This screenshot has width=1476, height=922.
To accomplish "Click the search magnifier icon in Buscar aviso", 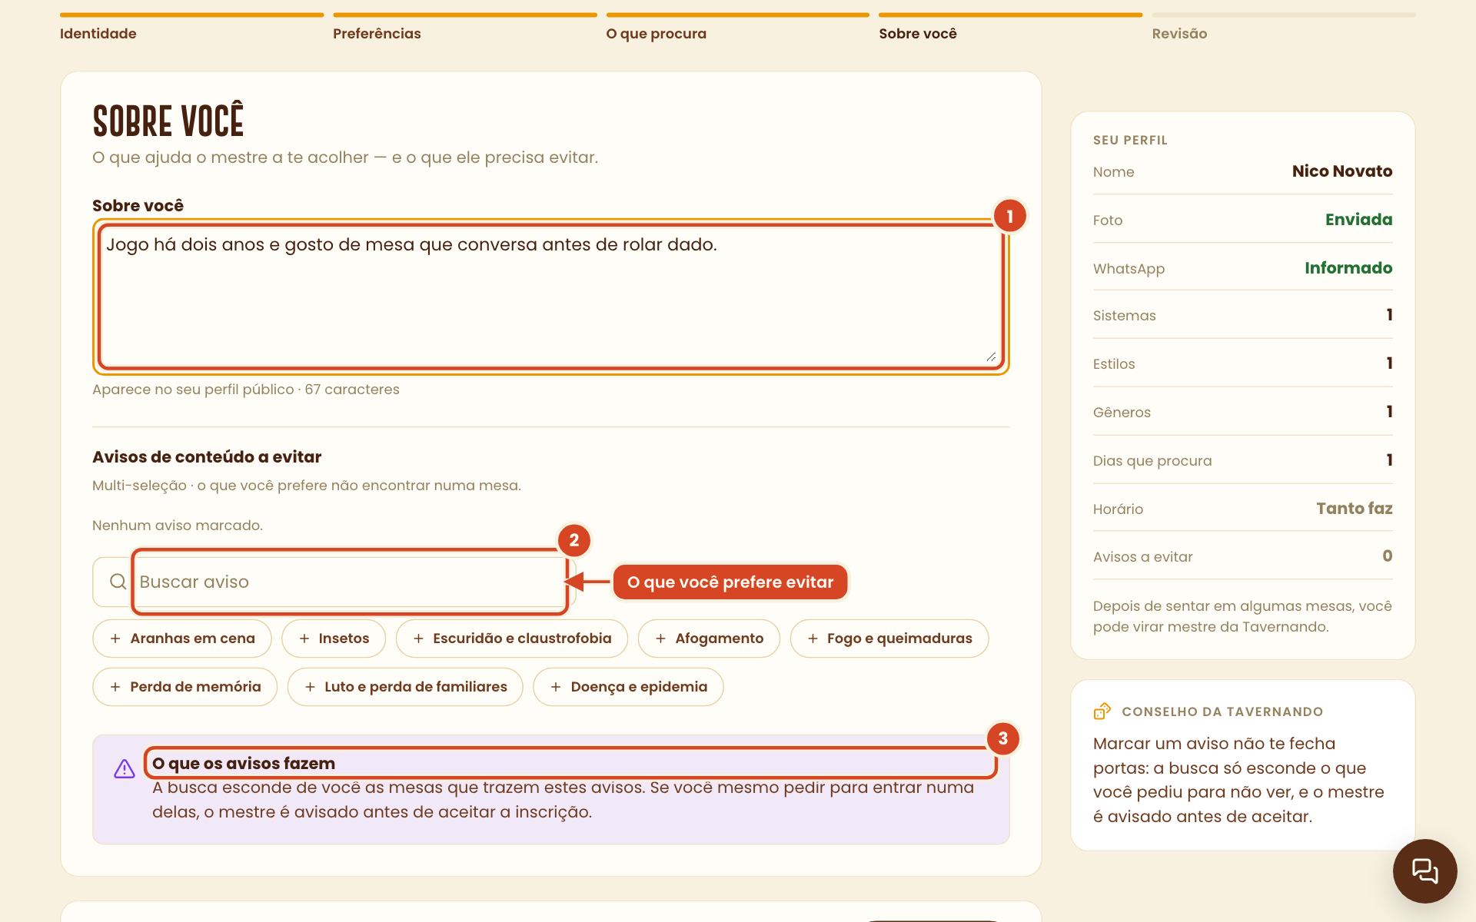I will [x=118, y=582].
